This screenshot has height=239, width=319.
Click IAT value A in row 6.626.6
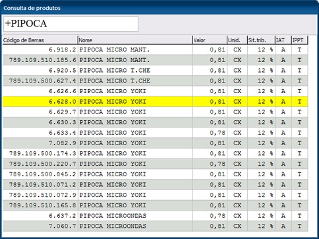point(283,91)
